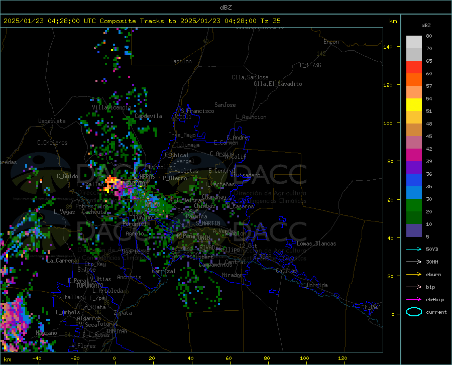Pick the dark green 10-20 dBZ swatch
Image resolution: width=452 pixels, height=365 pixels.
pyautogui.click(x=414, y=218)
